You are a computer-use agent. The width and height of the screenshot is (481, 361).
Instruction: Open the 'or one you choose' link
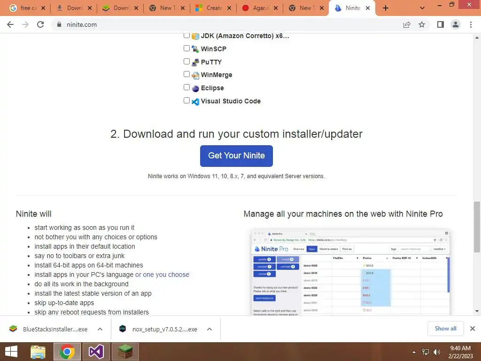point(162,275)
